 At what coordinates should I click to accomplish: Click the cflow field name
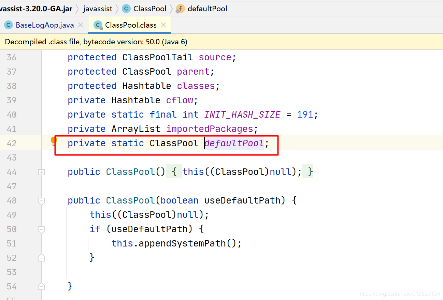[x=180, y=100]
